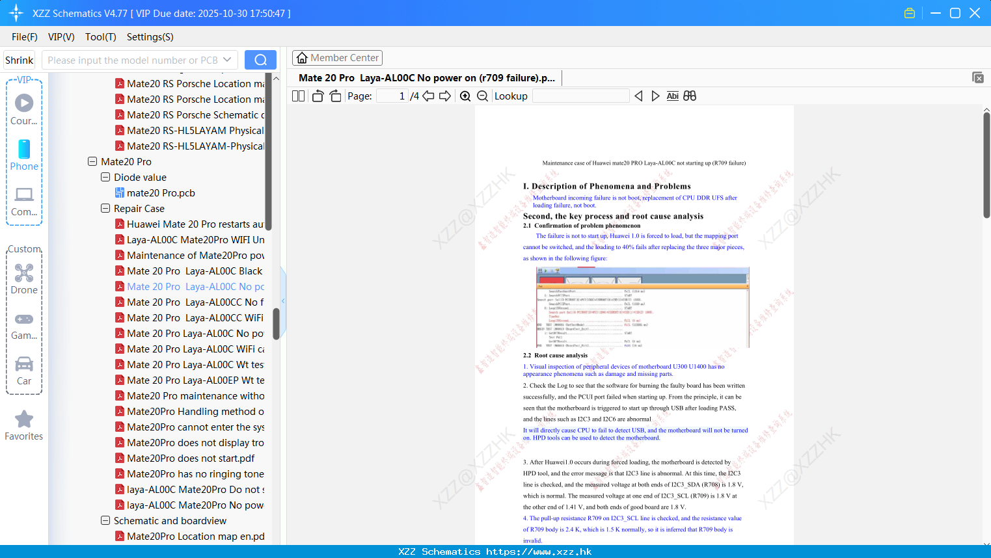
Task: Go to previous page arrow
Action: pos(428,96)
